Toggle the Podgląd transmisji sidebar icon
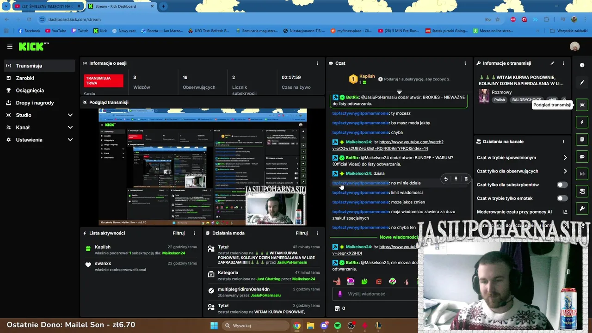 [582, 105]
